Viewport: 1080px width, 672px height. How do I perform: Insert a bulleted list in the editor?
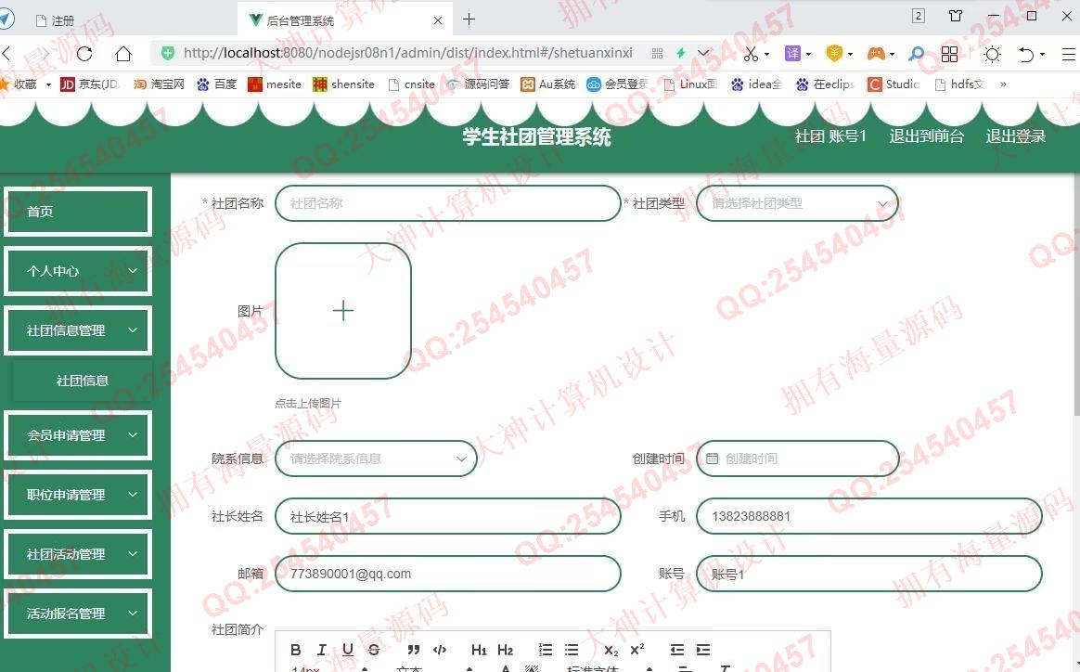572,649
